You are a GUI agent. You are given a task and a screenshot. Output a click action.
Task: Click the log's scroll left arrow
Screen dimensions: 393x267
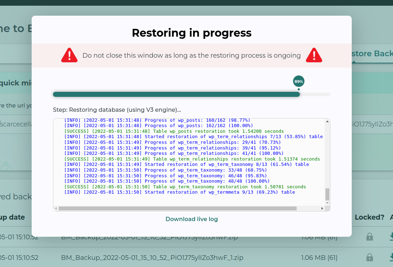tap(56, 209)
